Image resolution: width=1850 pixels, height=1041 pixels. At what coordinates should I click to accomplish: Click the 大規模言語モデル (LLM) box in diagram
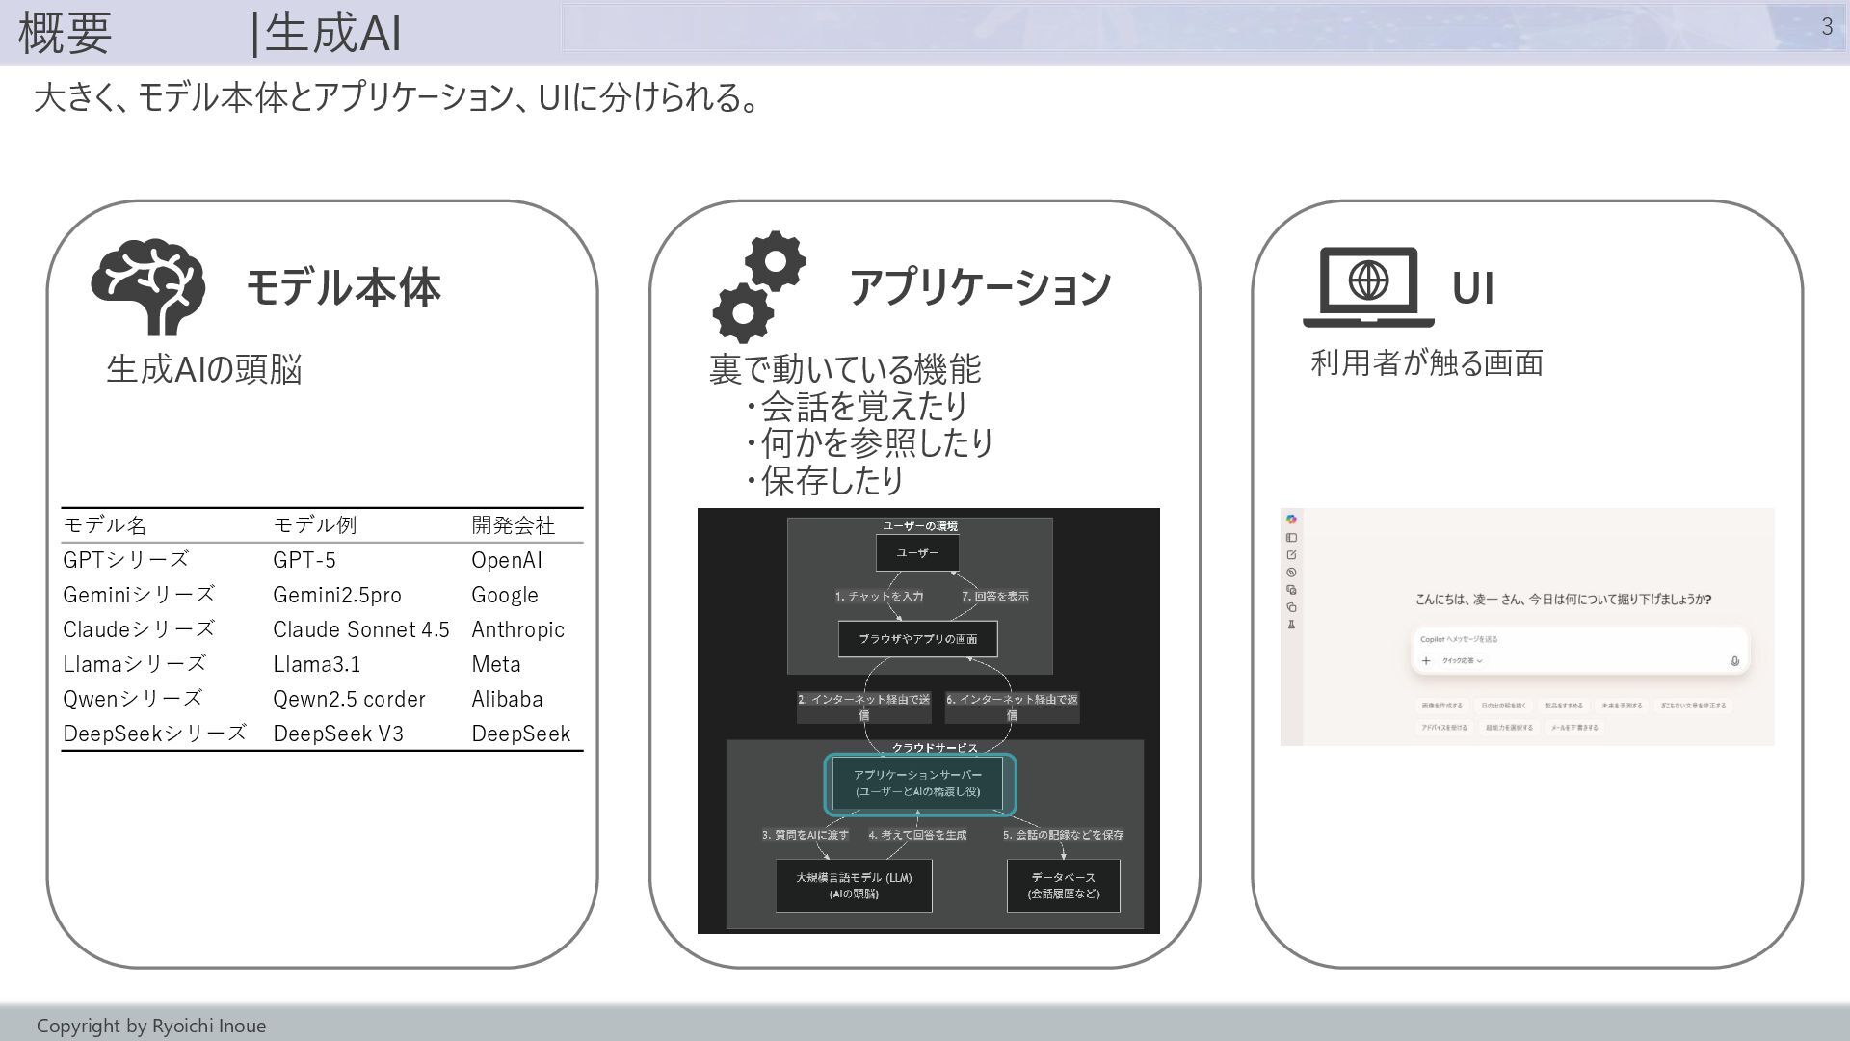[x=854, y=885]
